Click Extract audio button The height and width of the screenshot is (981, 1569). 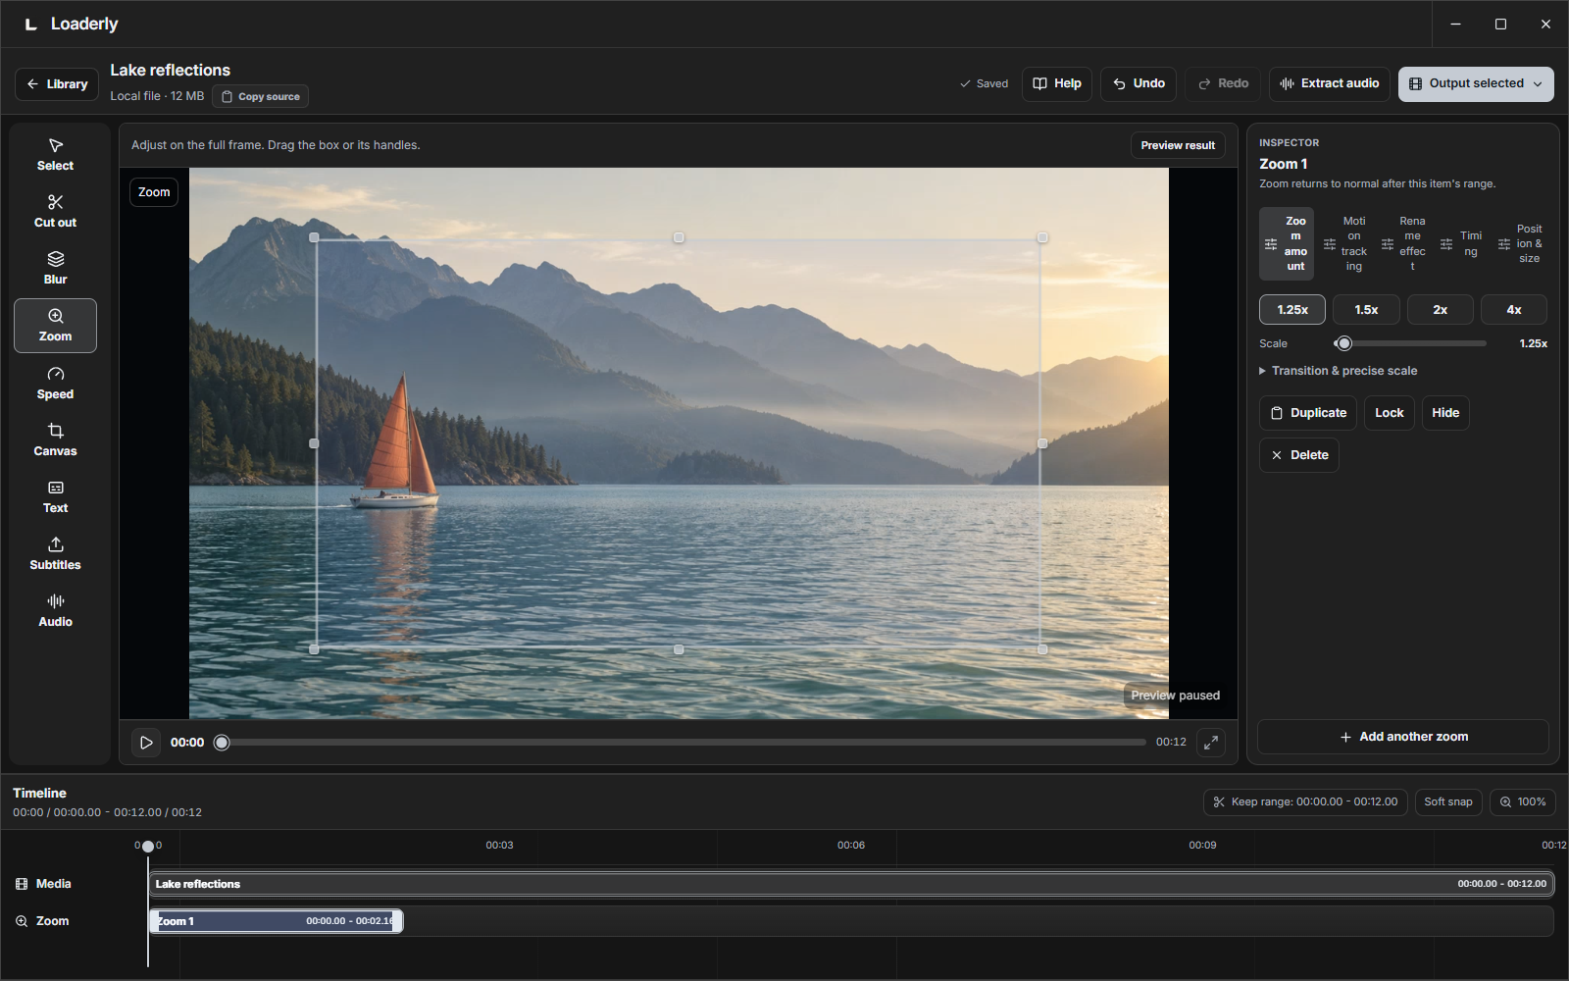pos(1329,83)
